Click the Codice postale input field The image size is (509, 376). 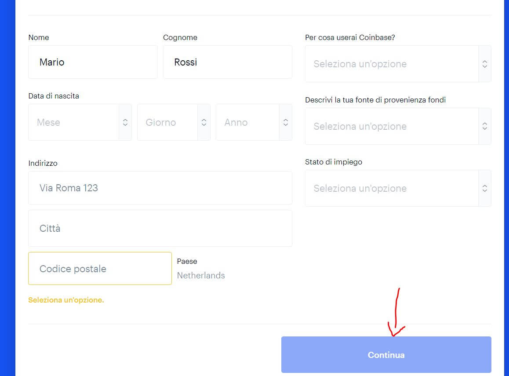coord(100,269)
